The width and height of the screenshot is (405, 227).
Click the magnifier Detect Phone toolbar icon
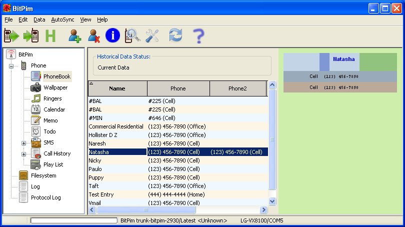click(x=132, y=35)
